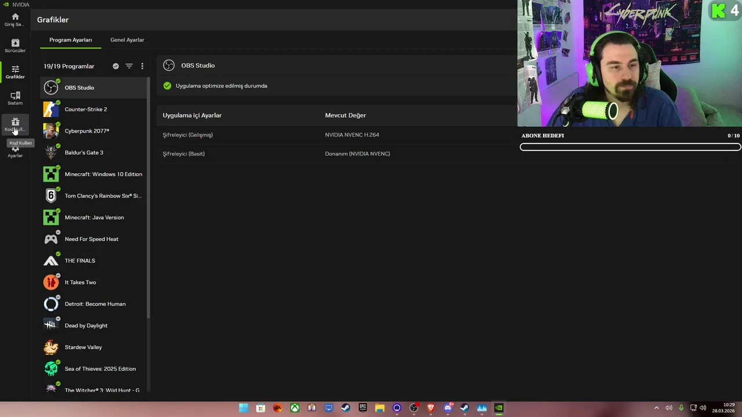Click the 19/19 Programlar heading
This screenshot has width=742, height=417.
[x=69, y=66]
